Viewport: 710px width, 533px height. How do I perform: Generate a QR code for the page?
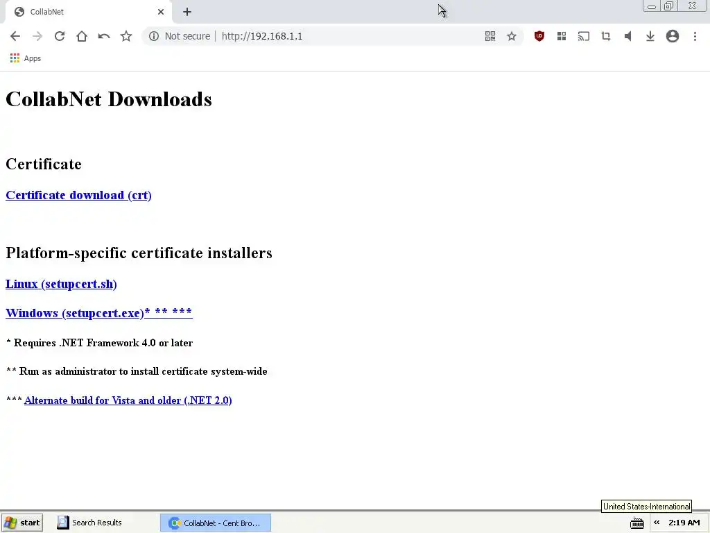[x=490, y=36]
